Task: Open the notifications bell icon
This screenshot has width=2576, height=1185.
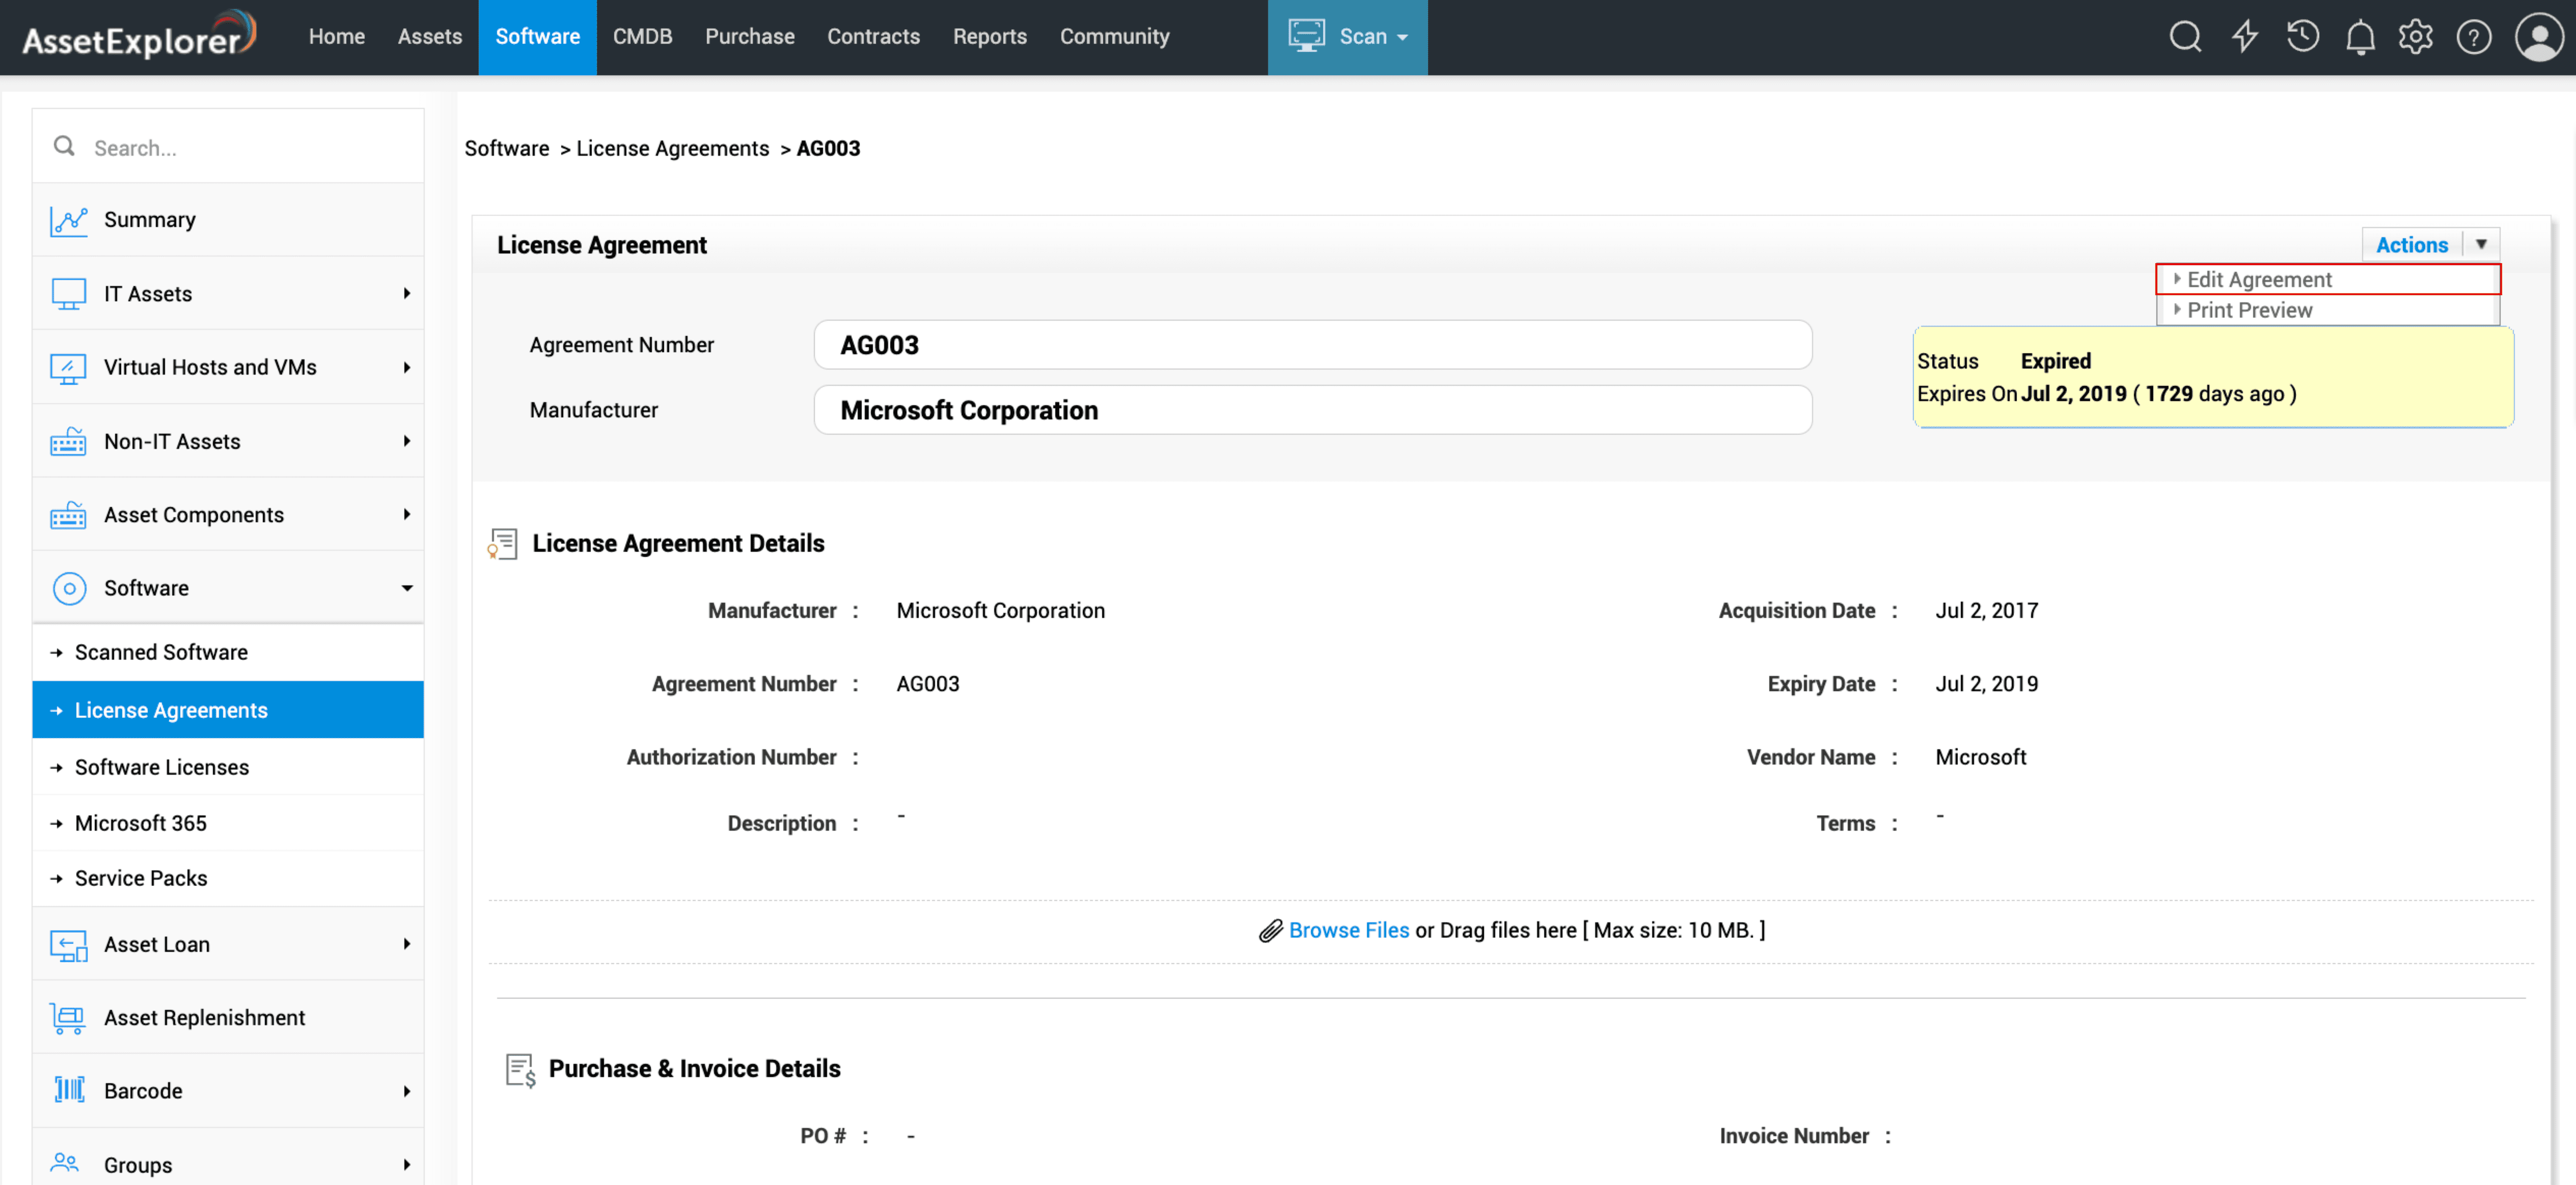Action: pyautogui.click(x=2360, y=37)
